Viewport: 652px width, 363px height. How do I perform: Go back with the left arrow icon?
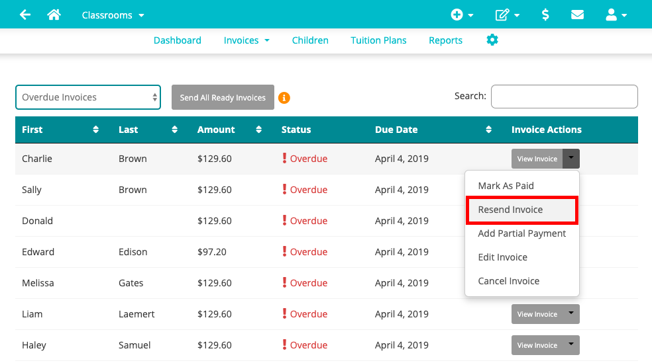coord(25,15)
